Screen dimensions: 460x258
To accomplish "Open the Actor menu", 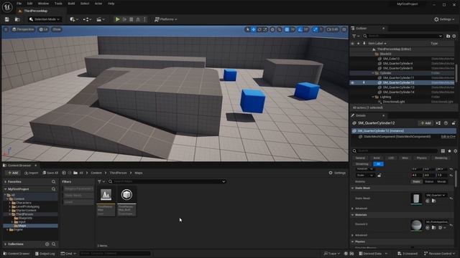I will 98,4.
